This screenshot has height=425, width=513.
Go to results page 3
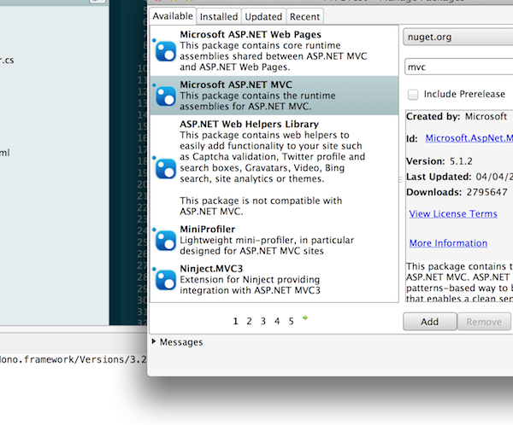tap(263, 322)
